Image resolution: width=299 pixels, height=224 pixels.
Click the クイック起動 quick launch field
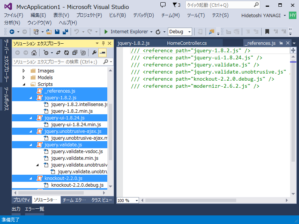click(x=222, y=5)
